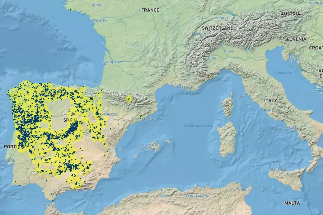Image resolution: width=323 pixels, height=215 pixels.
Task: Select the LISBON city label
Action: (9, 161)
